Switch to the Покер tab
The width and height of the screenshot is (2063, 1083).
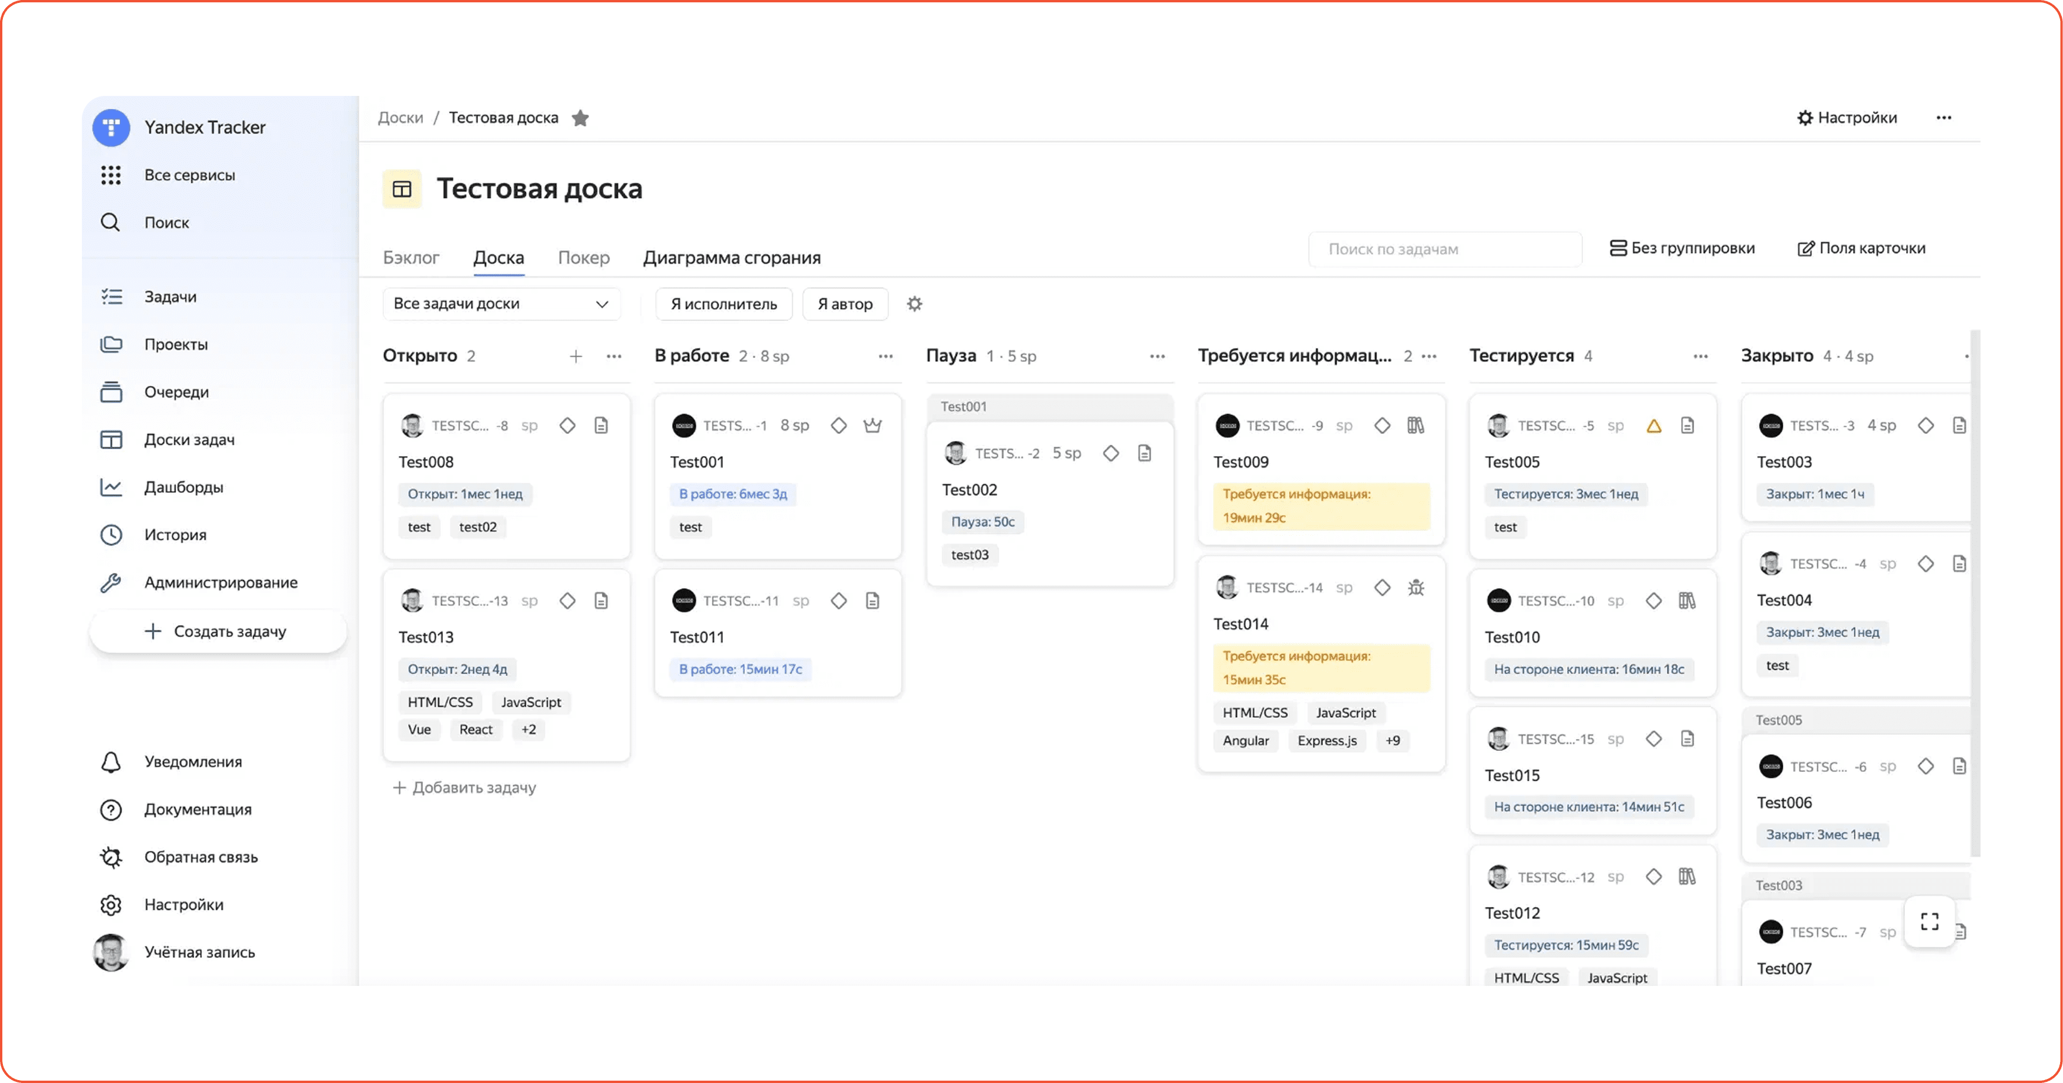coord(584,258)
